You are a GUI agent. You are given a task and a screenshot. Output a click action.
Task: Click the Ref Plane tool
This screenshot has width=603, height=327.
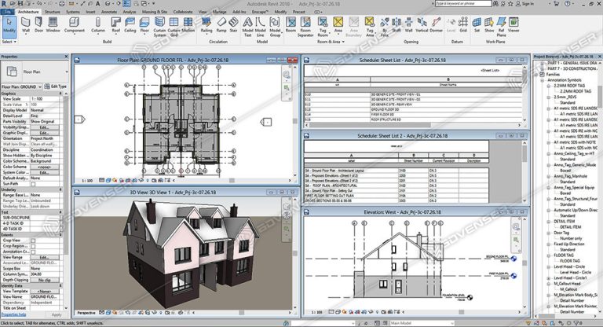point(501,27)
